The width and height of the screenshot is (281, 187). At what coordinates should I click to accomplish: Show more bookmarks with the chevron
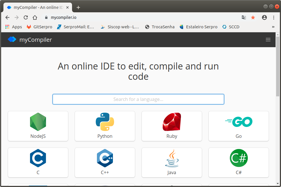tap(273, 27)
